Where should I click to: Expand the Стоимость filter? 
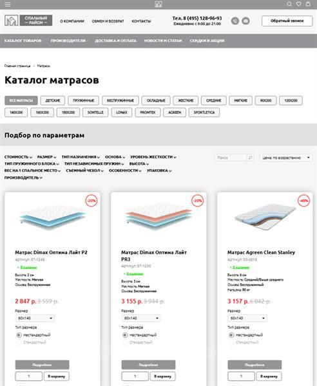18,157
